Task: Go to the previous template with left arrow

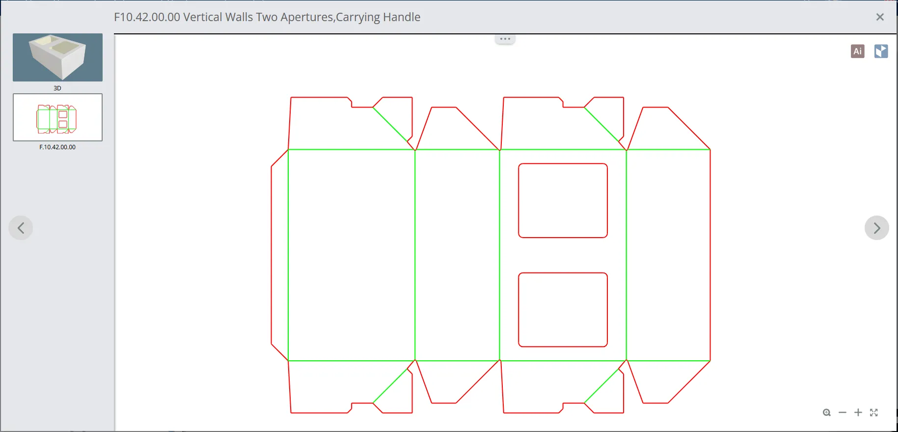Action: coord(21,228)
